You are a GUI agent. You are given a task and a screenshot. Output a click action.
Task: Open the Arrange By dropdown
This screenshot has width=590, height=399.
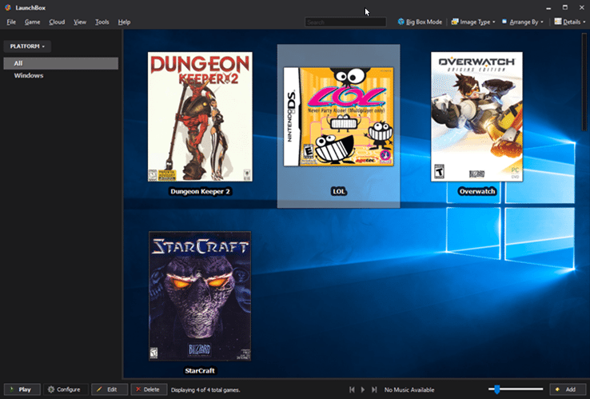coord(523,22)
